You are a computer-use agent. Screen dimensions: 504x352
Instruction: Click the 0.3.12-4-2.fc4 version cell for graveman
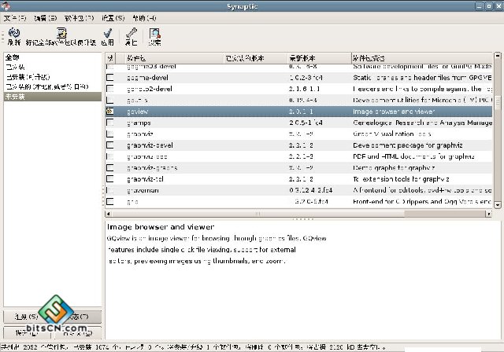[x=310, y=190]
